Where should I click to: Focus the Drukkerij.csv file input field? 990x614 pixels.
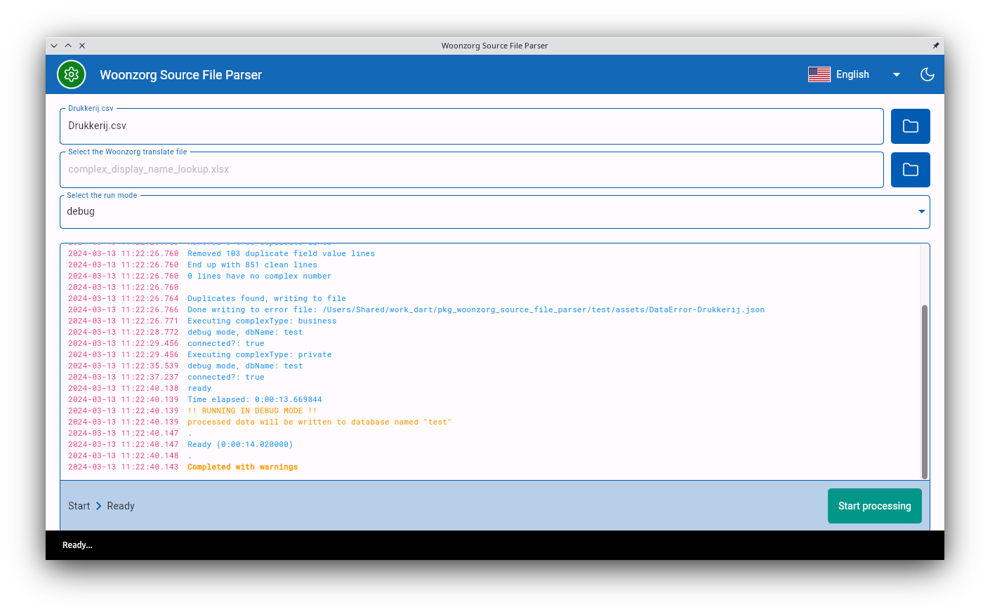[470, 126]
